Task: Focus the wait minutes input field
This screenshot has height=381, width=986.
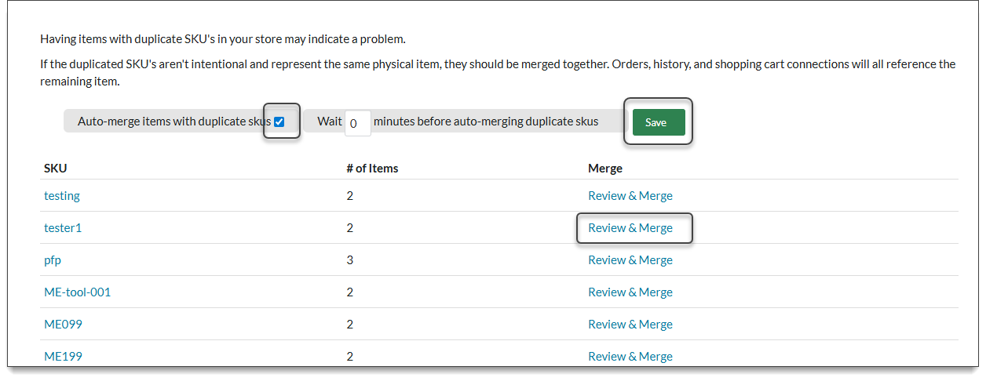Action: click(x=357, y=123)
